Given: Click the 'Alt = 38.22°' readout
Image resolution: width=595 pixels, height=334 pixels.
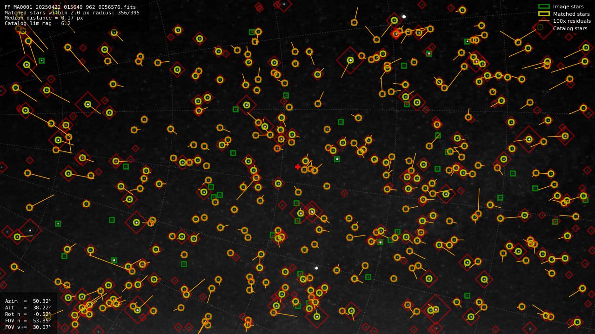Looking at the screenshot, I should pyautogui.click(x=28, y=308).
